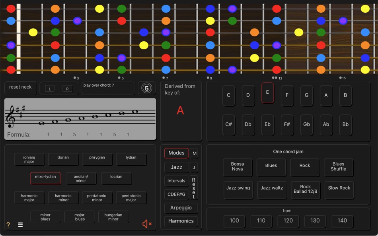Click the M icon beside Modes

[x=194, y=153]
